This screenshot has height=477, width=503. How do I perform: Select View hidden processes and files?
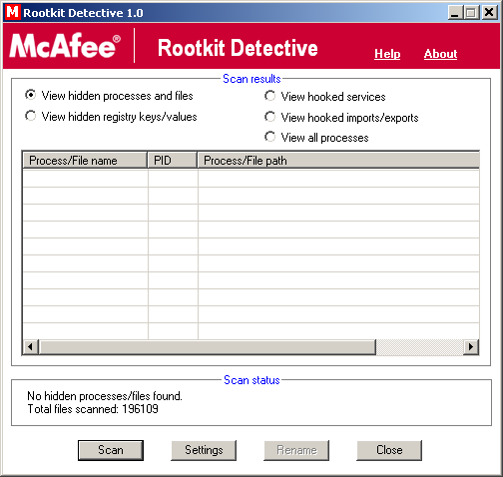[x=109, y=96]
